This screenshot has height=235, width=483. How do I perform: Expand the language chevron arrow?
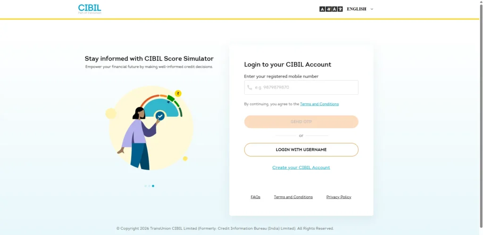tap(372, 9)
